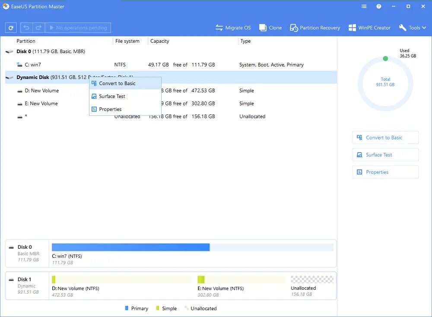Choose Convert to Basic in context menu
The width and height of the screenshot is (432, 317).
click(x=125, y=83)
